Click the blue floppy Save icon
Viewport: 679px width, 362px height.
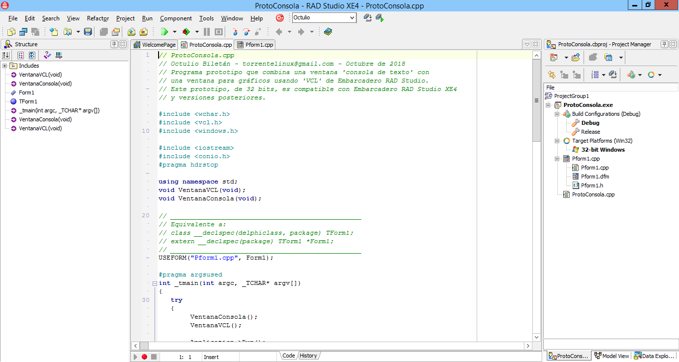(x=88, y=32)
